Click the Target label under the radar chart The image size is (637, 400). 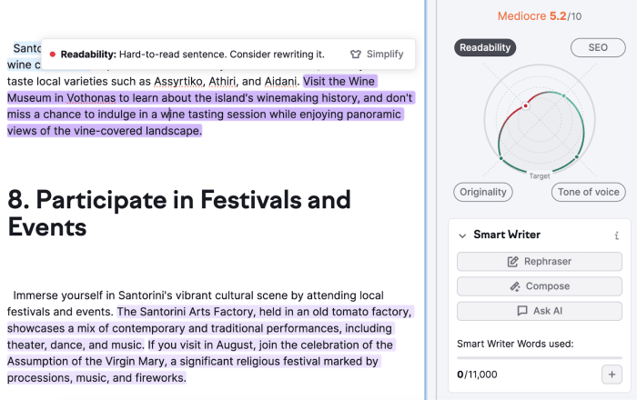(539, 176)
